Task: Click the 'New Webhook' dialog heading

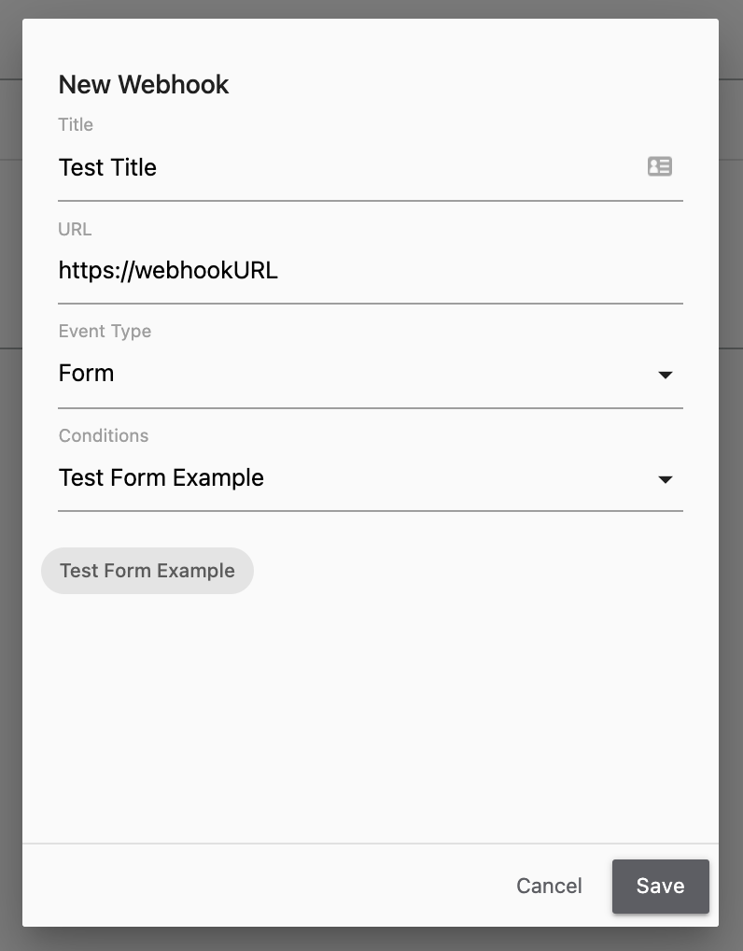Action: [x=144, y=84]
